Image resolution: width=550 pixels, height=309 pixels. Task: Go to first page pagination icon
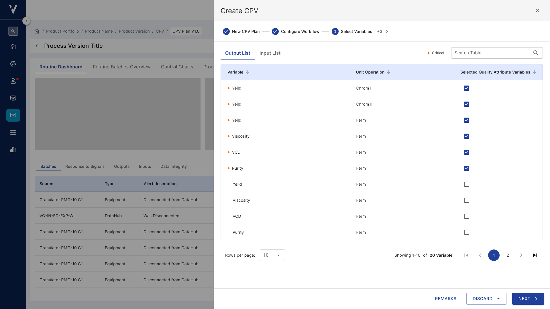pos(466,255)
